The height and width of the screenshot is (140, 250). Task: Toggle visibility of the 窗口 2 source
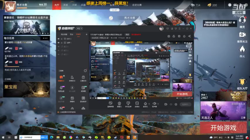point(58,50)
